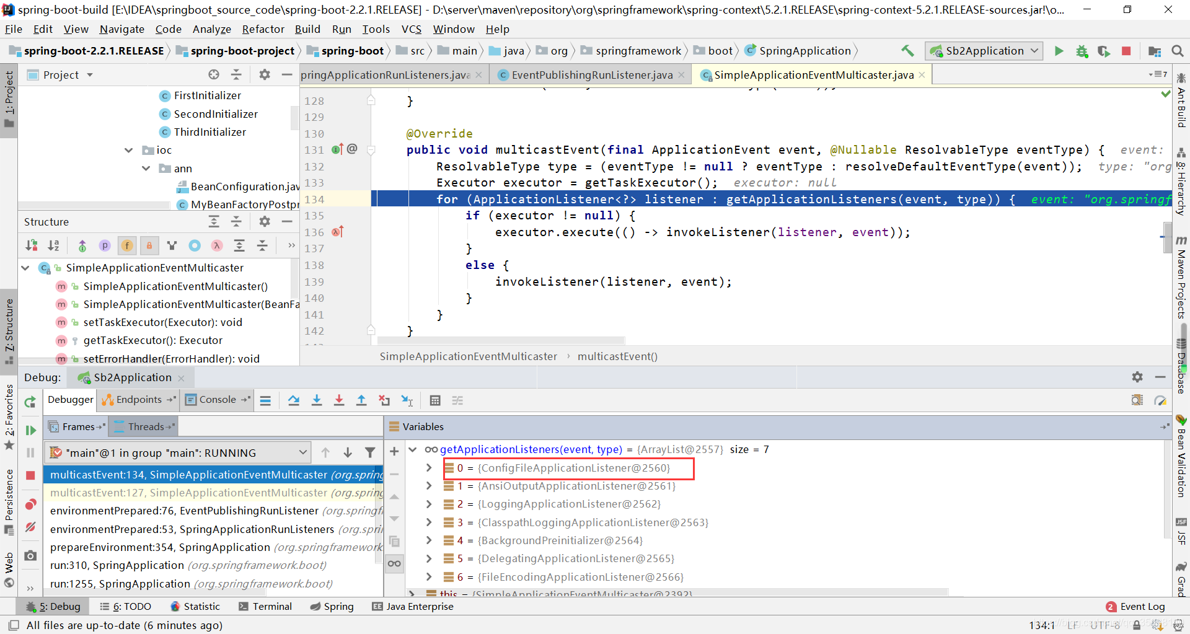
Task: Toggle Show Non-Public members in Structure
Action: [x=149, y=245]
